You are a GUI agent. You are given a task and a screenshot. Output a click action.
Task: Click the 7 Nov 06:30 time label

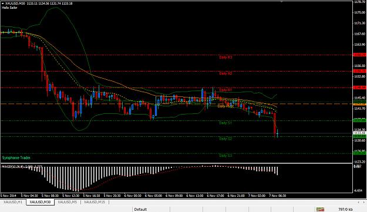(x=277, y=196)
